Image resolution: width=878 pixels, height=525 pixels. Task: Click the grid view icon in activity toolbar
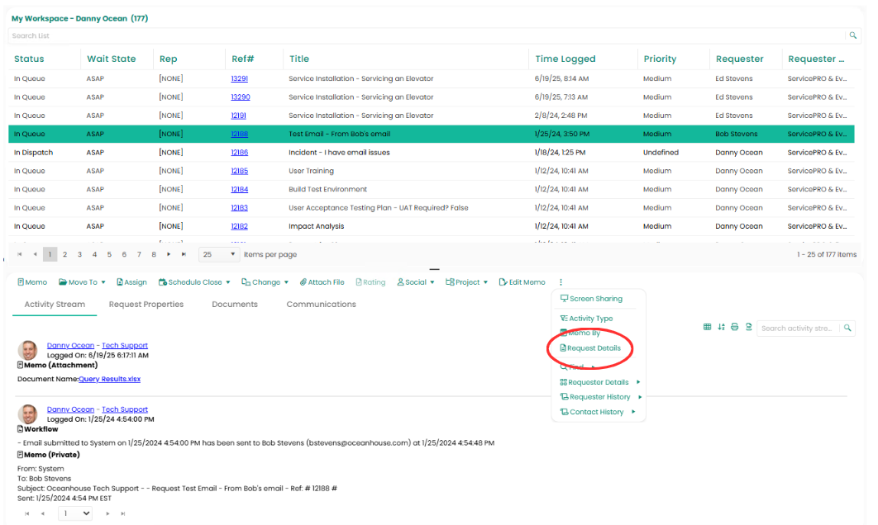[x=707, y=327]
